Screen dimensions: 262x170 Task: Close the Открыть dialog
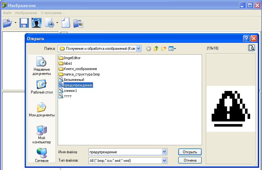coord(254,39)
